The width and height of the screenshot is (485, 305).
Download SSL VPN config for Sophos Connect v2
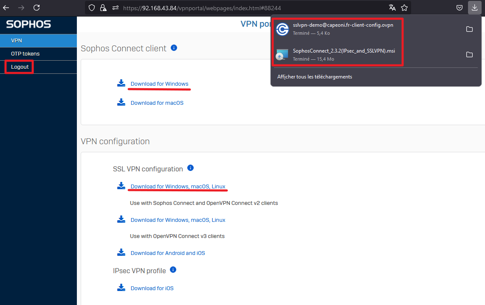[178, 186]
